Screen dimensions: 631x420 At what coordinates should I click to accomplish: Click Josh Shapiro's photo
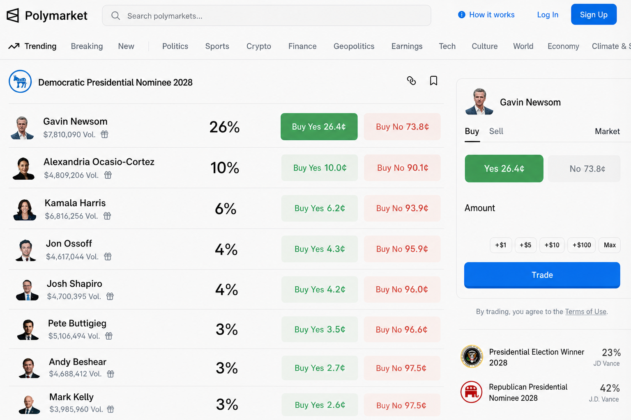[x=27, y=290]
